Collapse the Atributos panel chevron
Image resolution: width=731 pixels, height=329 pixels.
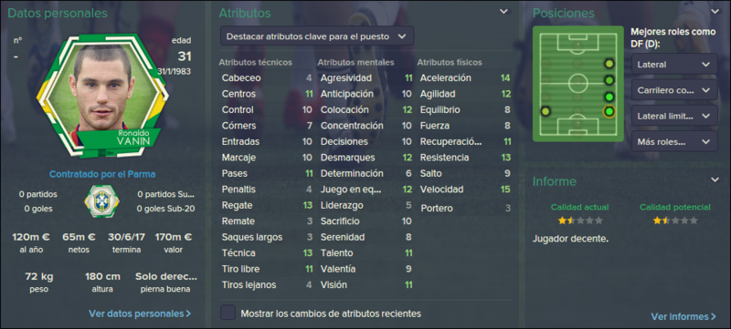pyautogui.click(x=504, y=12)
